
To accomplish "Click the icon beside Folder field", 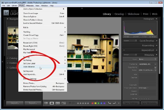I will click(x=156, y=70).
